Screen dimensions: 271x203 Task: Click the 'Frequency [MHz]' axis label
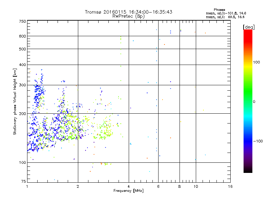128,191
